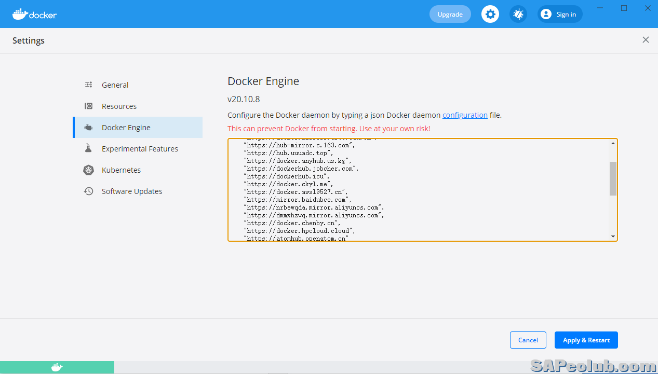Open the Docker Engine settings tab
Image resolution: width=658 pixels, height=374 pixels.
[x=126, y=128]
